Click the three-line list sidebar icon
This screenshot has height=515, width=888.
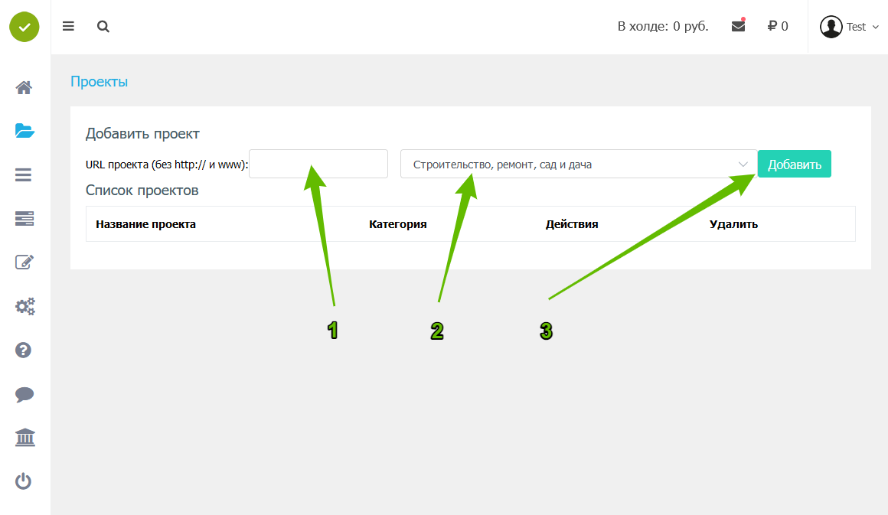24,175
